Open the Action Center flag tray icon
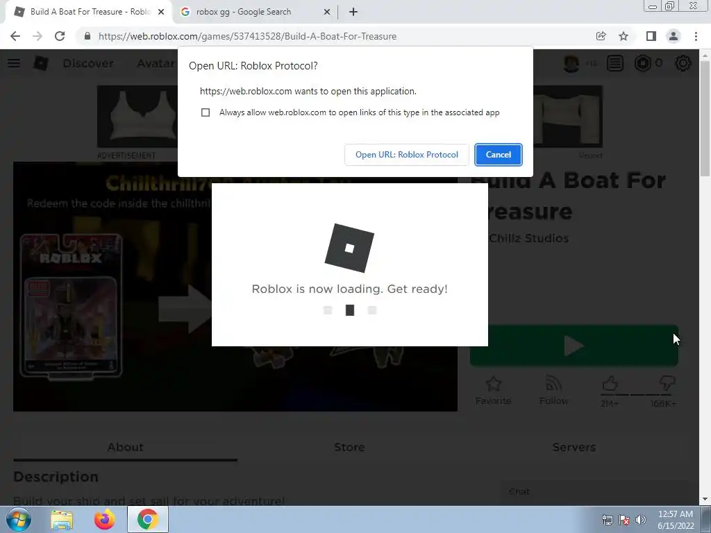 (624, 520)
